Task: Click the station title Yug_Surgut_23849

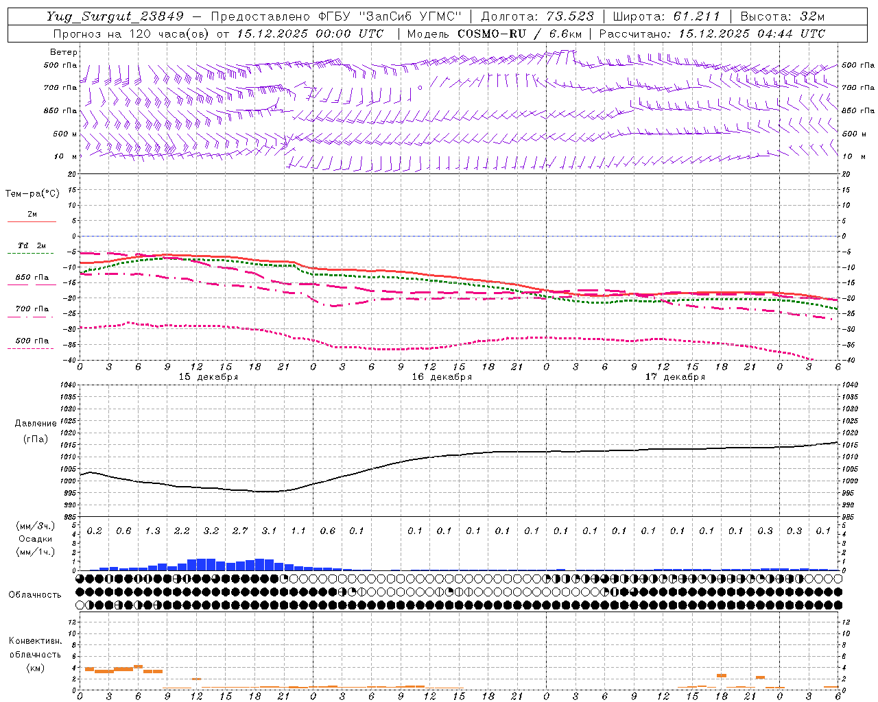Action: (x=115, y=16)
